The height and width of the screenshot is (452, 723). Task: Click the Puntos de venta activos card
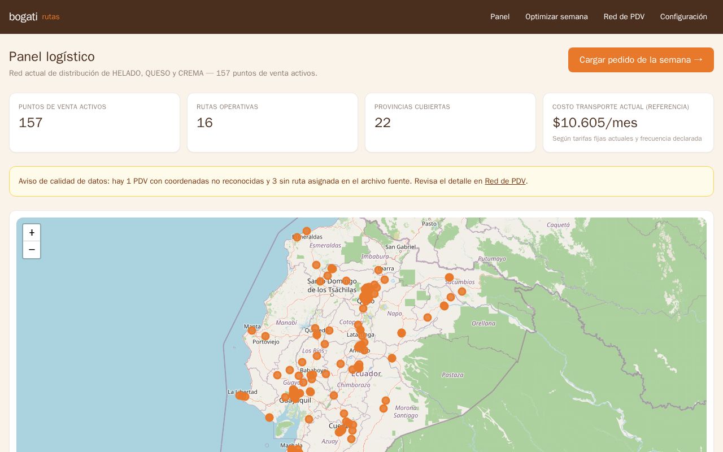tap(94, 123)
